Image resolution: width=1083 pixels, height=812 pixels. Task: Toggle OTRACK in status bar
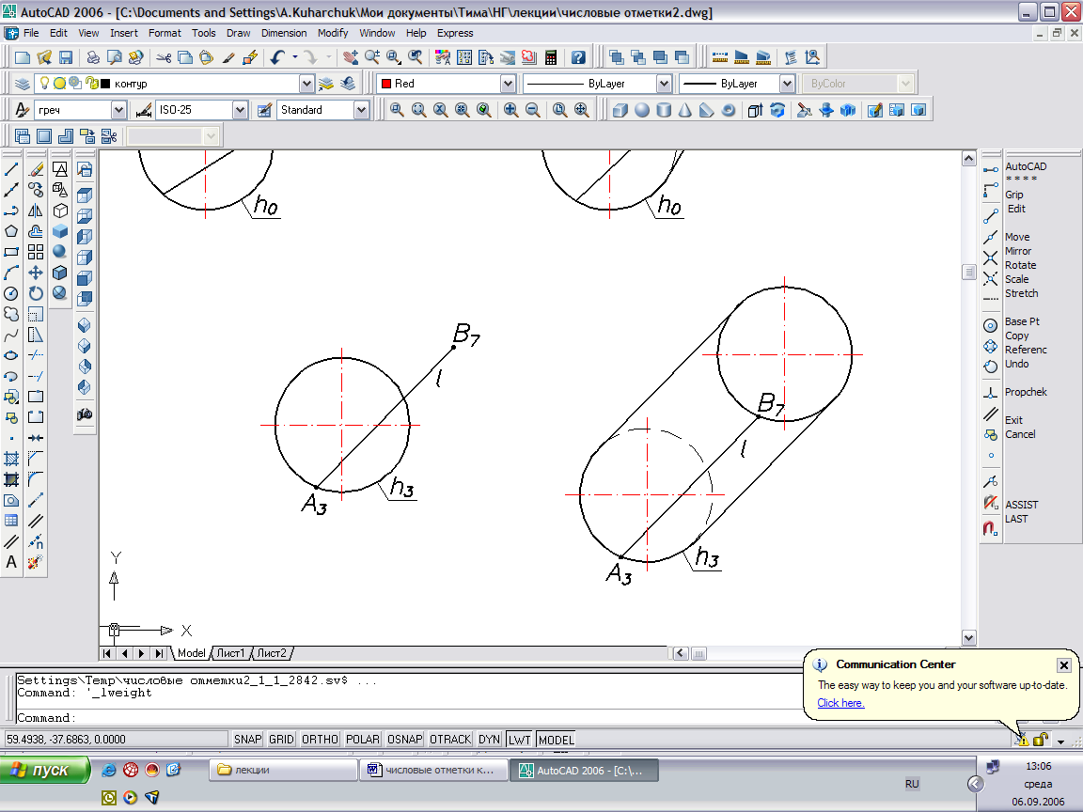point(450,740)
